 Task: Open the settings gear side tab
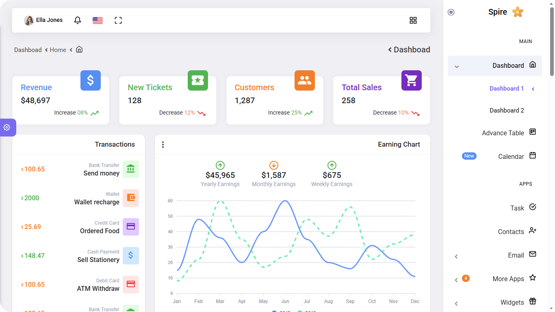pyautogui.click(x=7, y=128)
